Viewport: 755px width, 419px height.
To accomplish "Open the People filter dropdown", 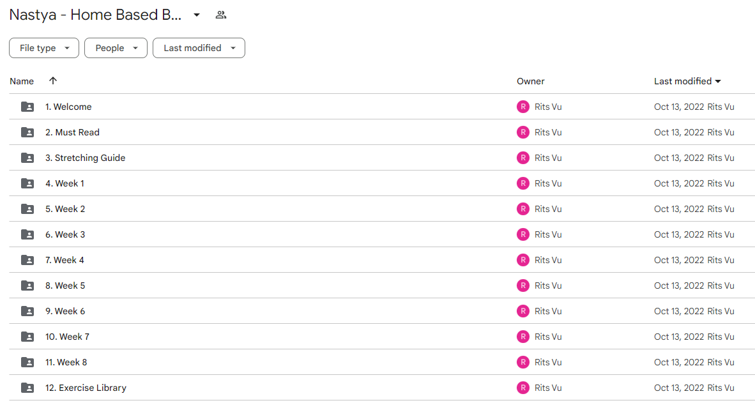I will (116, 48).
